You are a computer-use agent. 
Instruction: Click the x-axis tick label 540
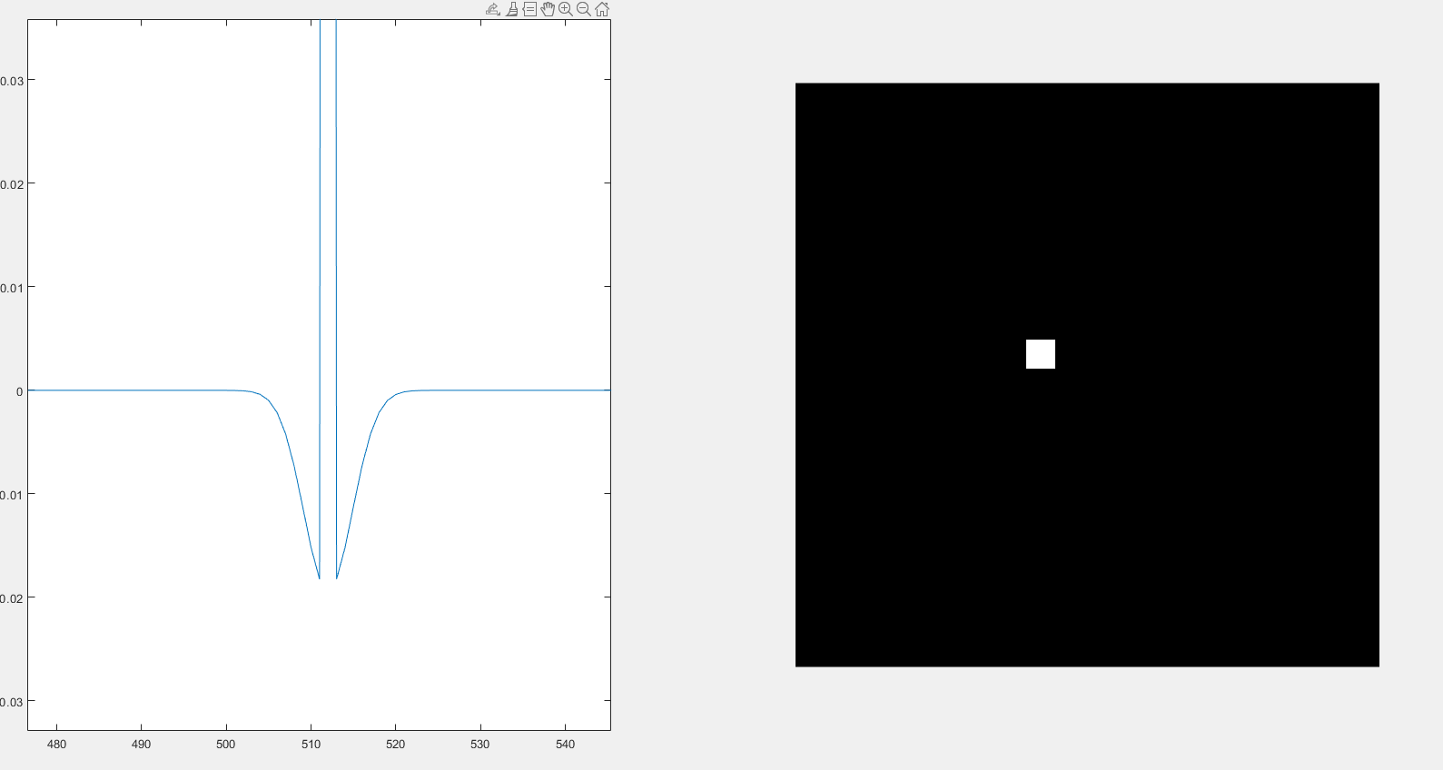(x=565, y=744)
